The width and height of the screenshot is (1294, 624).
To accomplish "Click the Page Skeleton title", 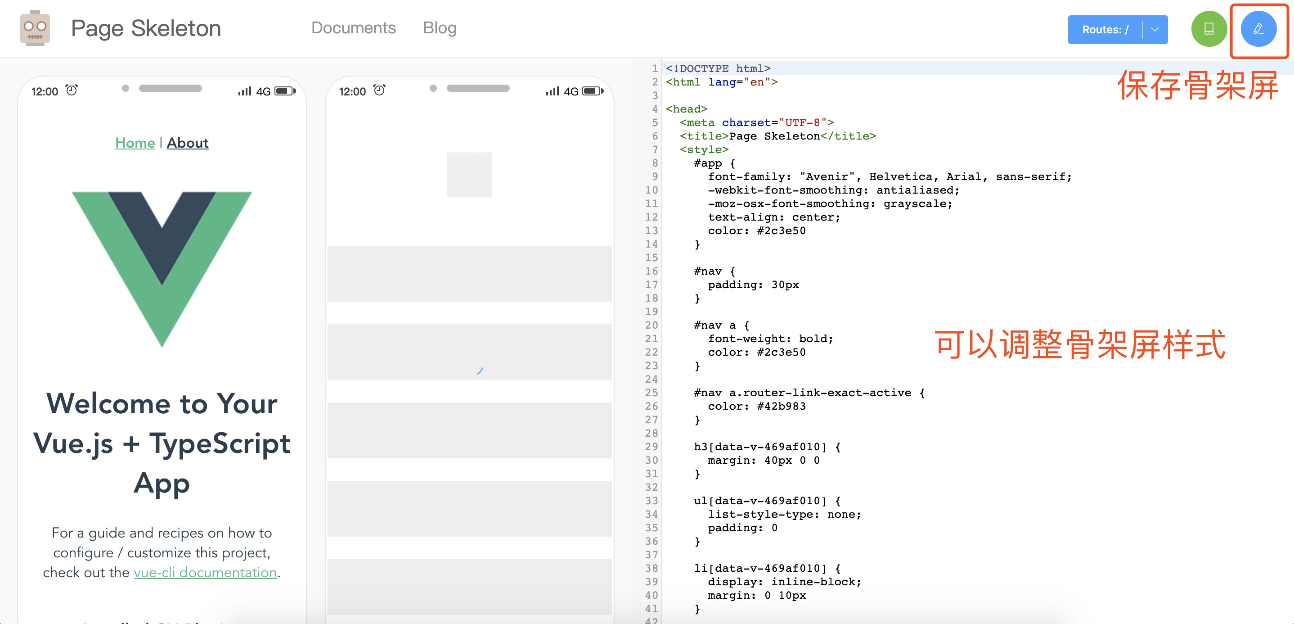I will point(146,28).
